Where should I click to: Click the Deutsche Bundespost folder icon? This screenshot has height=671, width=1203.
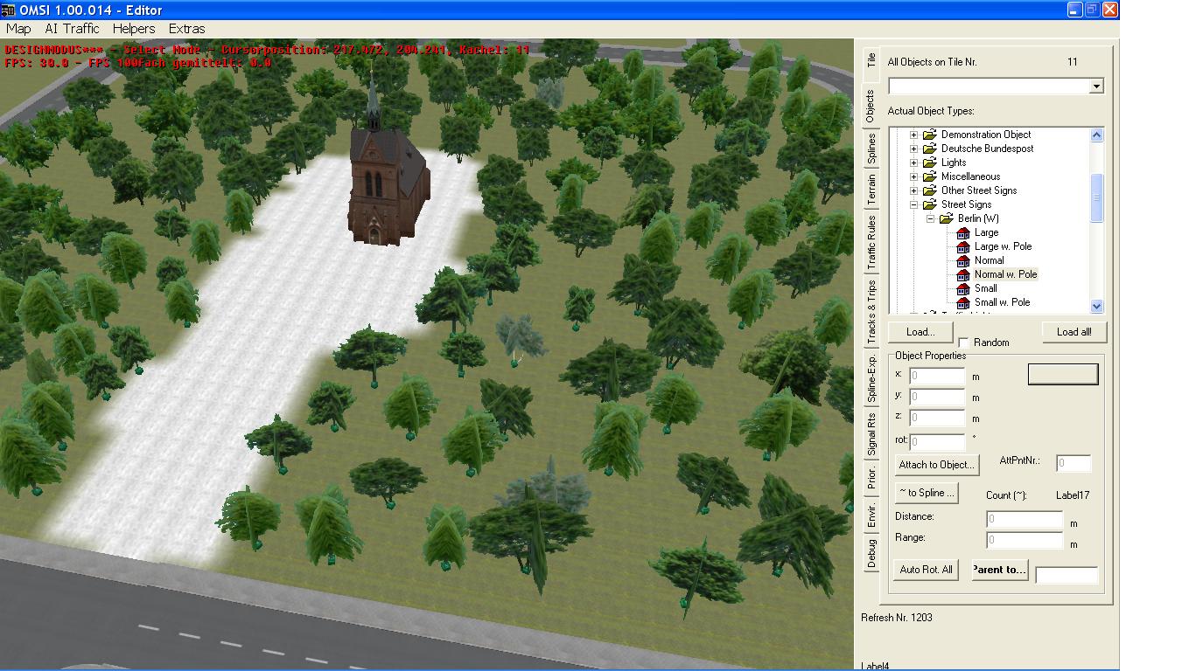pos(929,149)
